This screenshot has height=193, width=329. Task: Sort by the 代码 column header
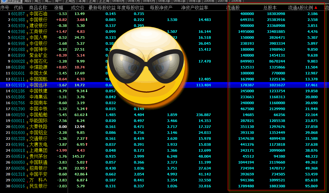point(18,8)
